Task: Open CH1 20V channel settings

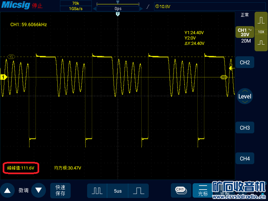Action: [245, 32]
